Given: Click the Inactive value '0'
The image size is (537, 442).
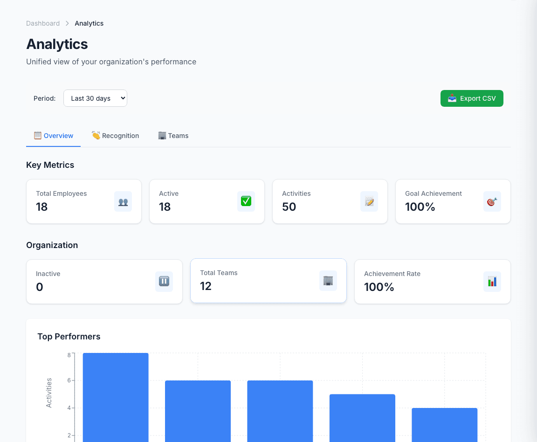Looking at the screenshot, I should (x=40, y=287).
